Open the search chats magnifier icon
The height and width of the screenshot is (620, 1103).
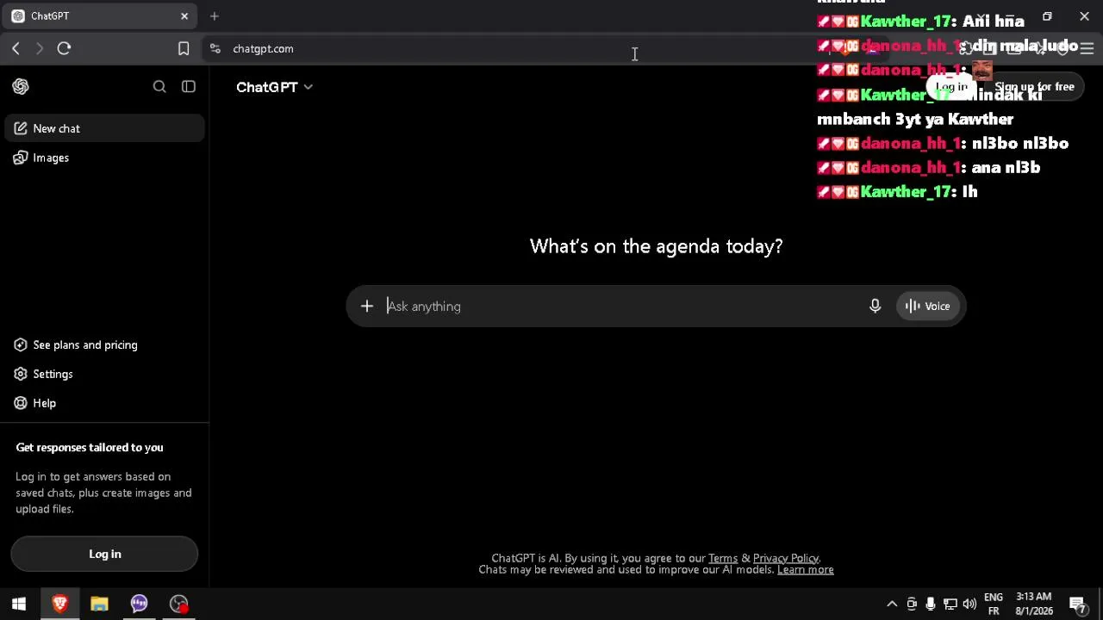159,86
